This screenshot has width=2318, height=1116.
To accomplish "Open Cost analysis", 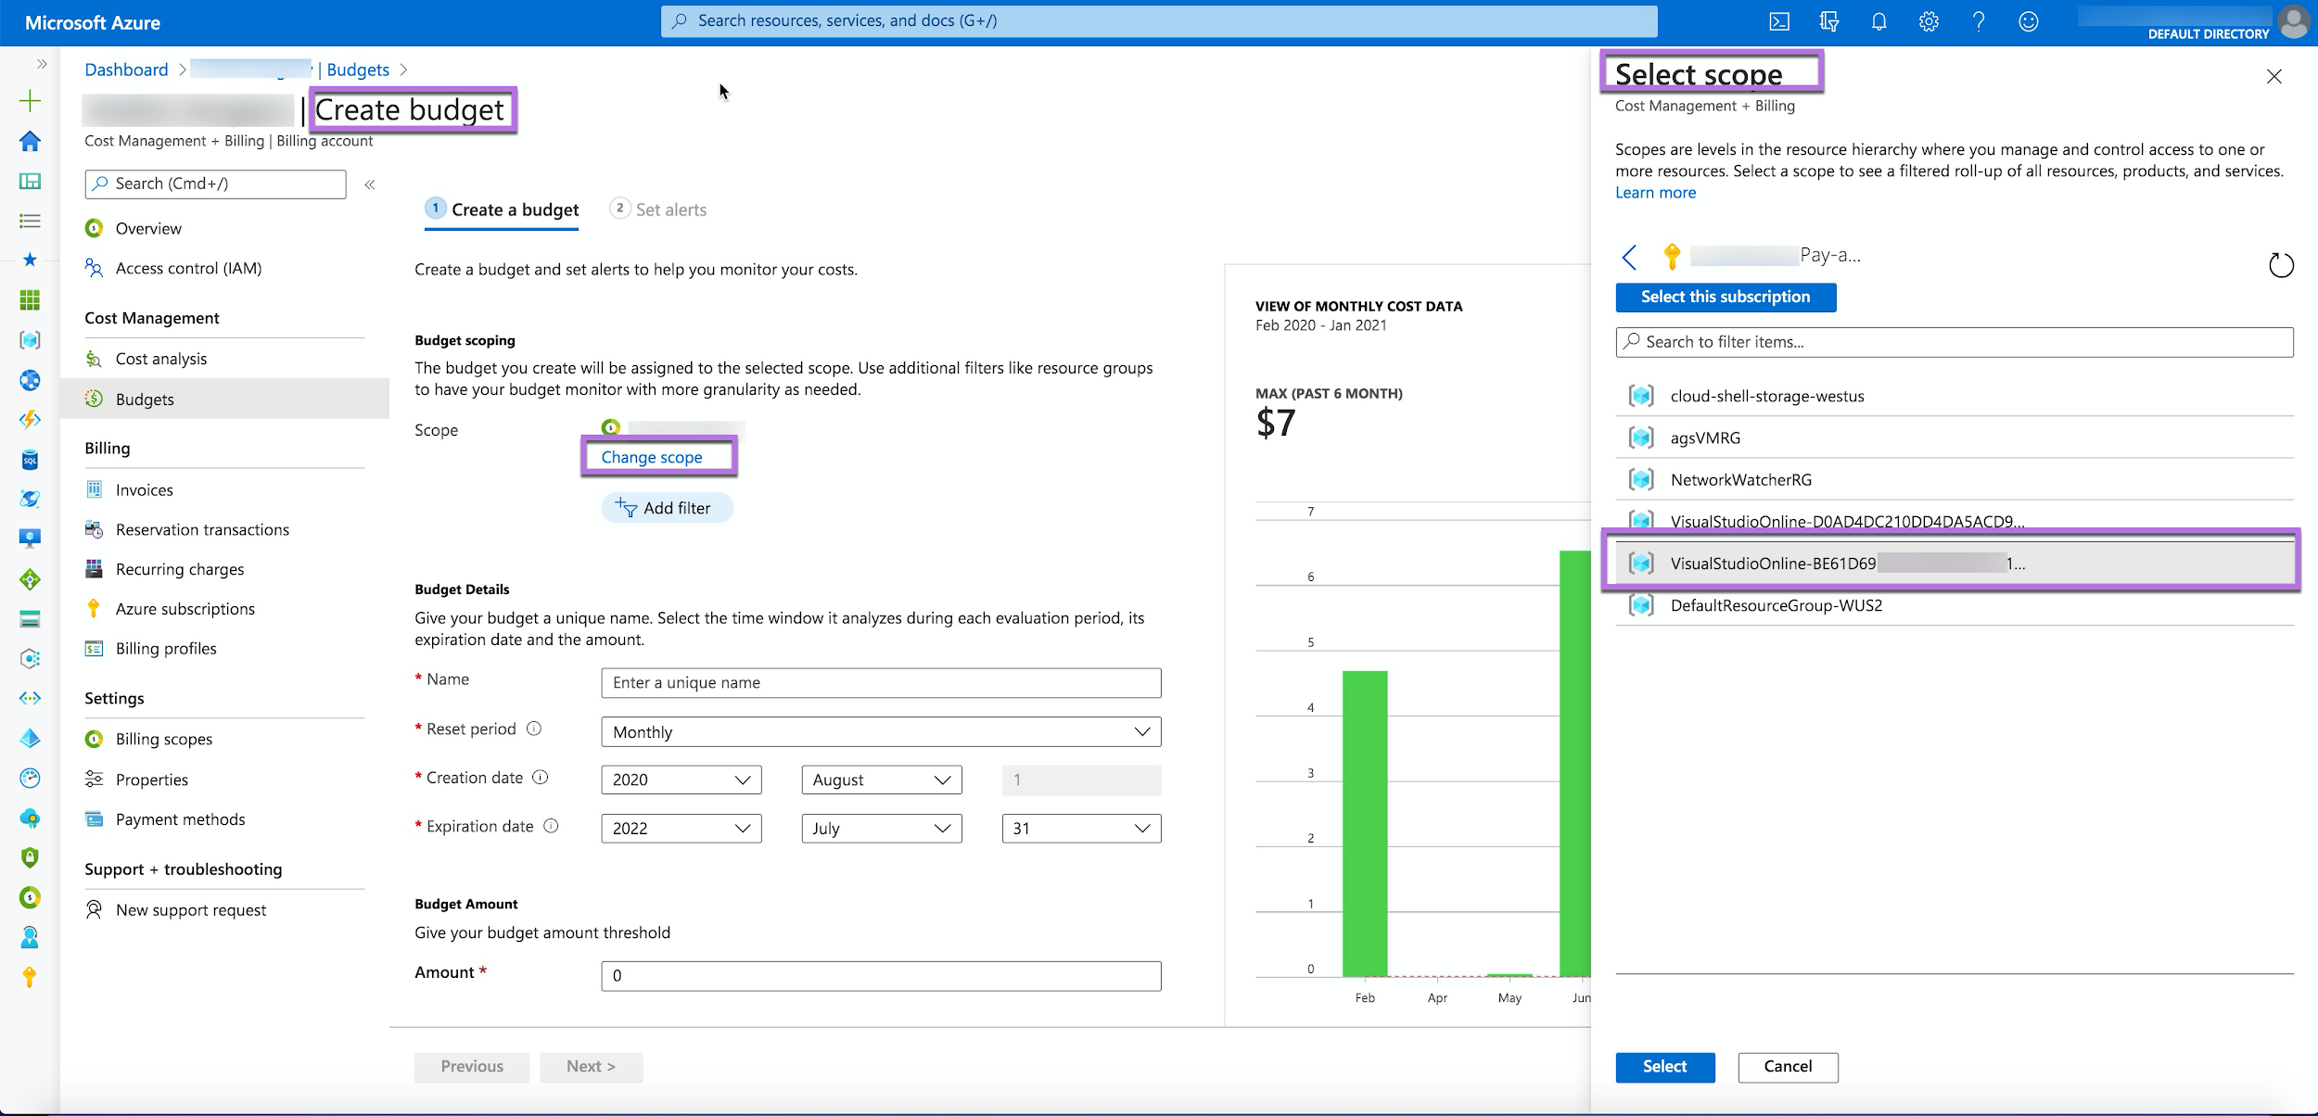I will 161,360.
